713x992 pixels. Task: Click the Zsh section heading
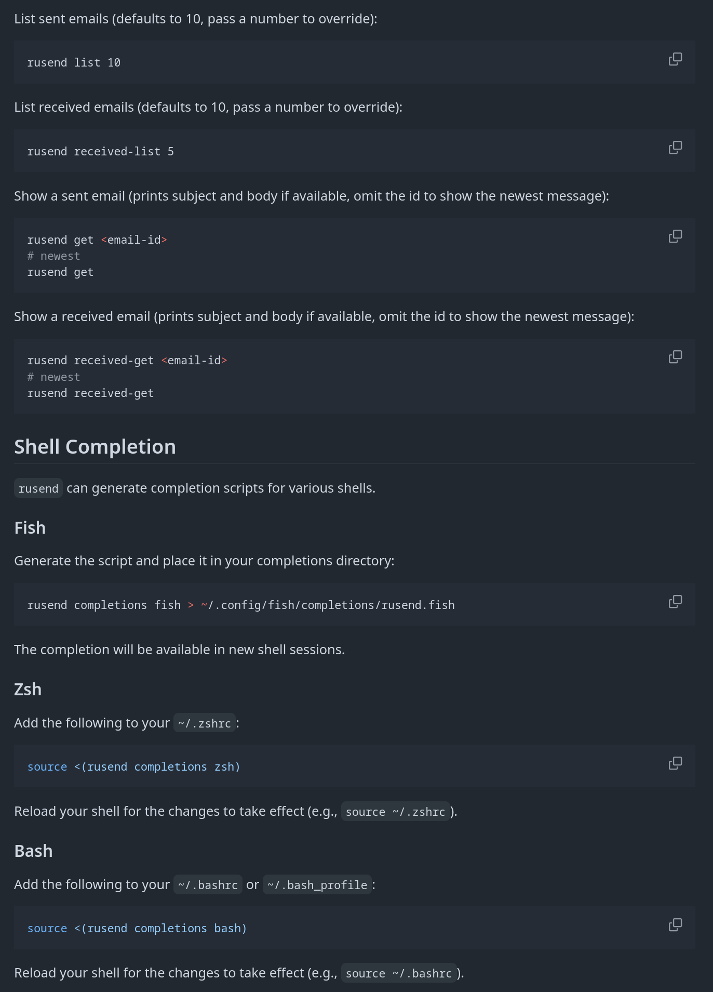click(28, 690)
